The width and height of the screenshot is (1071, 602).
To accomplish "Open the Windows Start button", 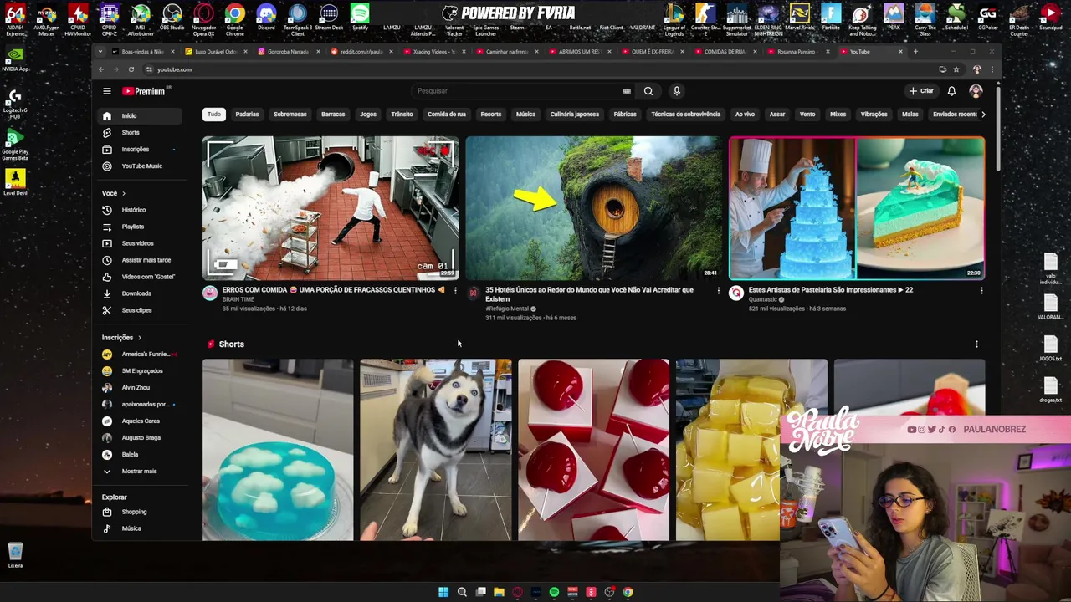I will [x=443, y=592].
